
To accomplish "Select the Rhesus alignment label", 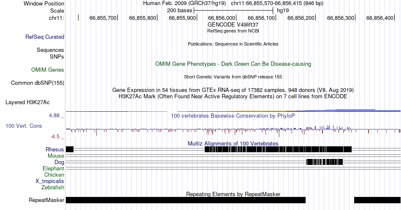I will pyautogui.click(x=55, y=149).
